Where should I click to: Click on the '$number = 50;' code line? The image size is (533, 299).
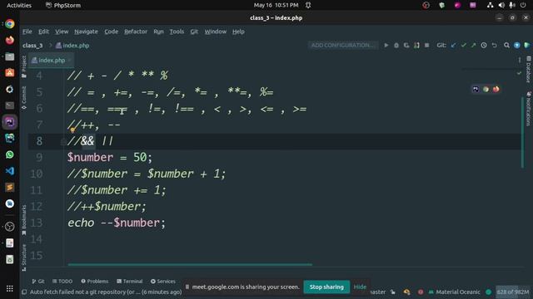pyautogui.click(x=109, y=157)
